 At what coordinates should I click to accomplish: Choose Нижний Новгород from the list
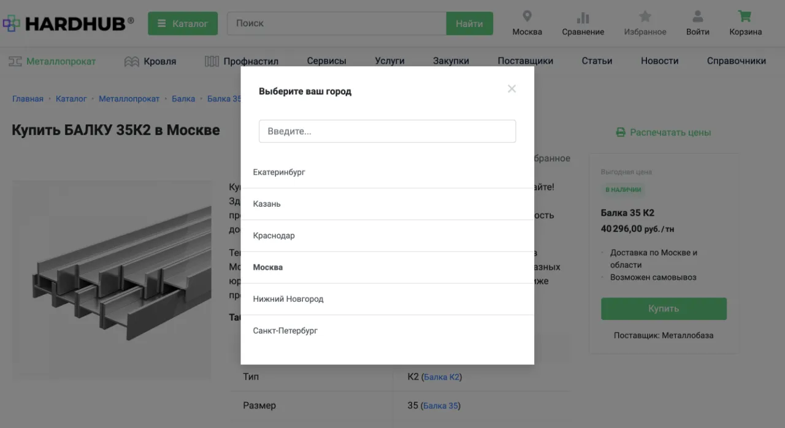288,299
